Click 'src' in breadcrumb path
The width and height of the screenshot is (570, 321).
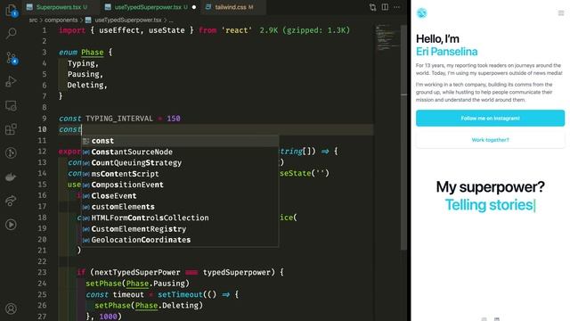pyautogui.click(x=33, y=20)
